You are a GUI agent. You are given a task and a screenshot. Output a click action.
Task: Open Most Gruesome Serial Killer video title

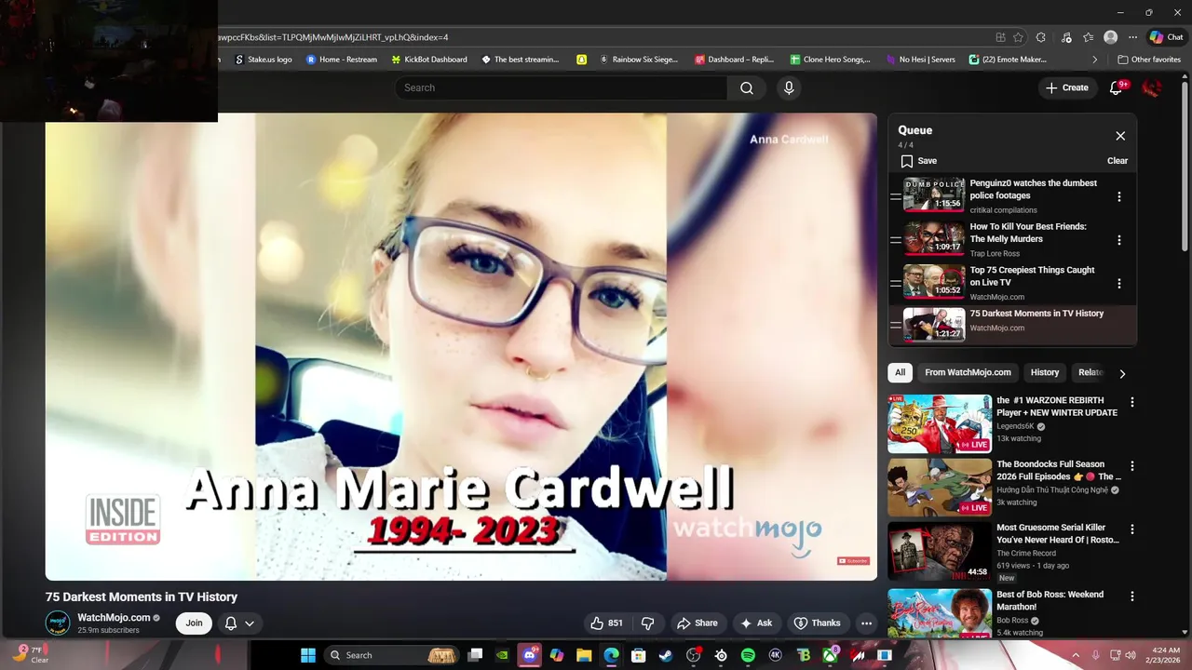point(1058,533)
